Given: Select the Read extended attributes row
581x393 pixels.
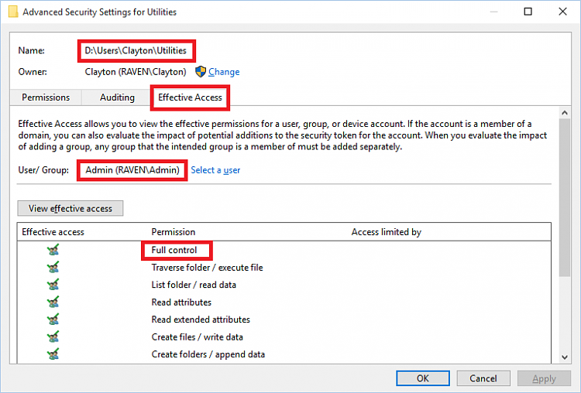Looking at the screenshot, I should pyautogui.click(x=284, y=320).
